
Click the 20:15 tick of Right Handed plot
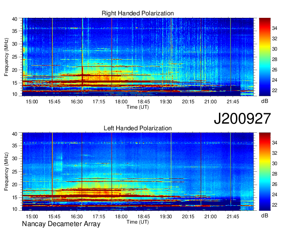(x=188, y=102)
